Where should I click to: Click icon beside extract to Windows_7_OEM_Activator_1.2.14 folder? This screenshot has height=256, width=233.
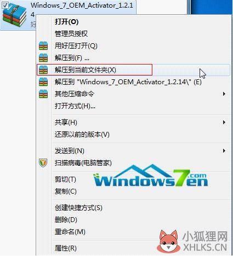[x=43, y=82]
